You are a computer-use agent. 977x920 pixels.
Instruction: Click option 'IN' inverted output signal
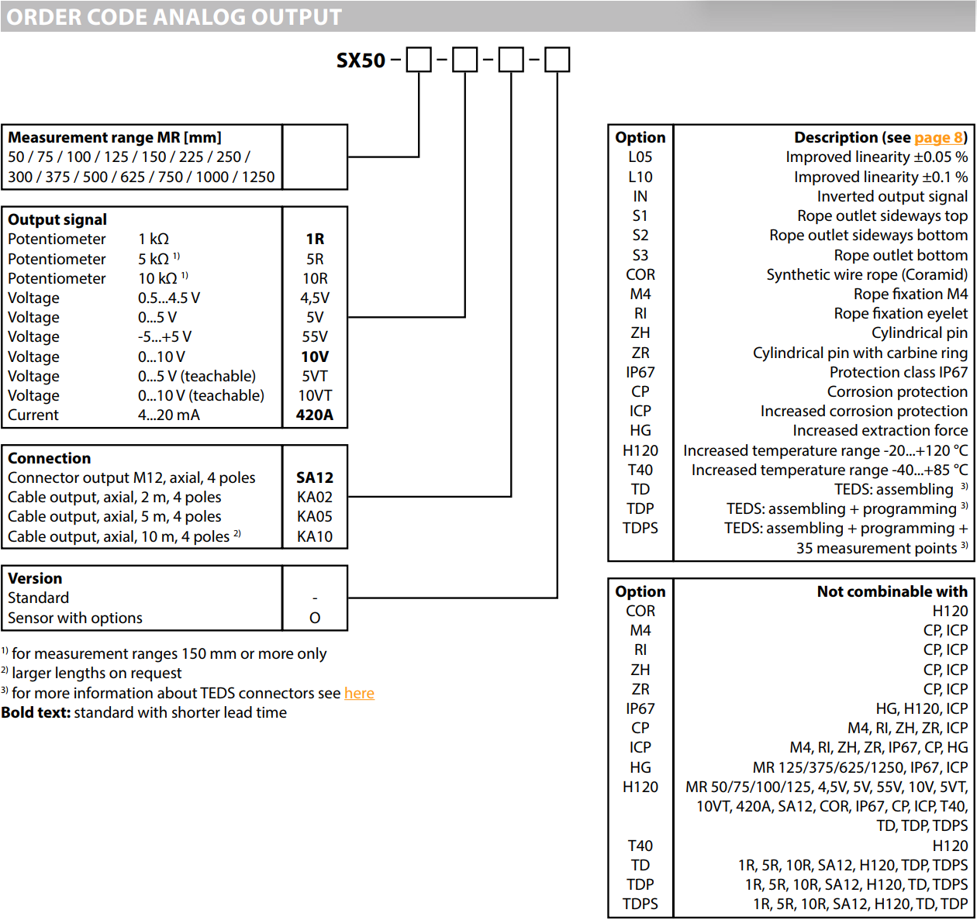pyautogui.click(x=640, y=196)
